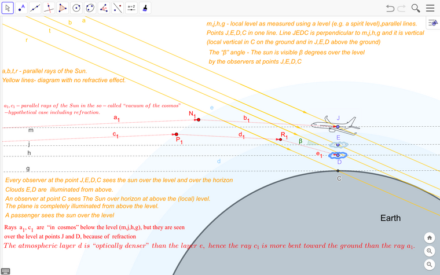The image size is (440, 275).
Task: Click the label 'h' of the level line
Action: (x=29, y=153)
